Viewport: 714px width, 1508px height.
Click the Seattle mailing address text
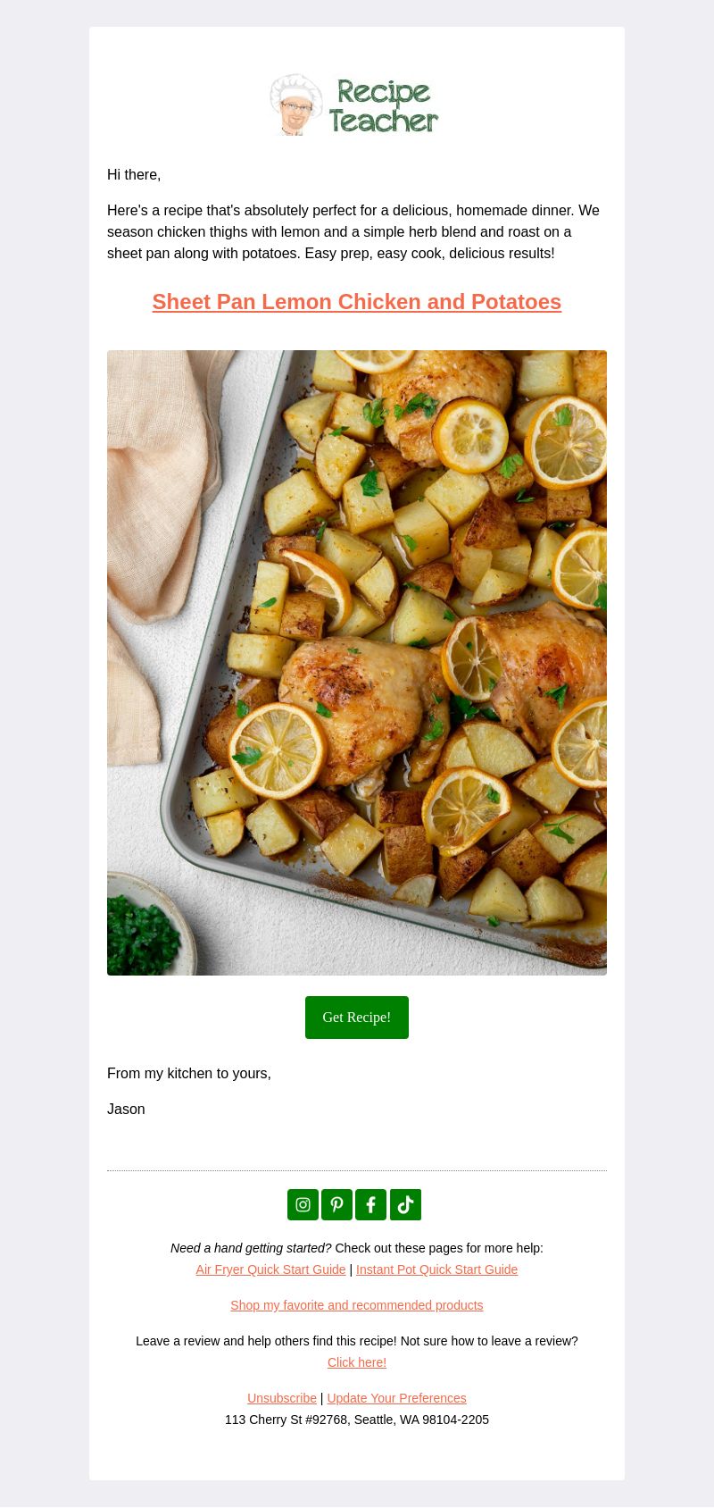point(357,1420)
